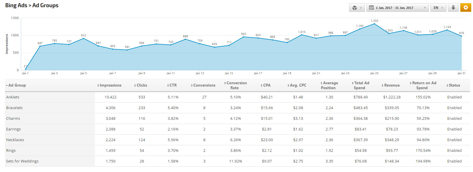Select the Sets for Weddings ad group

pyautogui.click(x=22, y=161)
